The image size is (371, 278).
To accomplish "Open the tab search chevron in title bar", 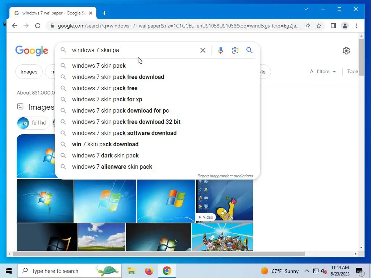I will pos(306,9).
